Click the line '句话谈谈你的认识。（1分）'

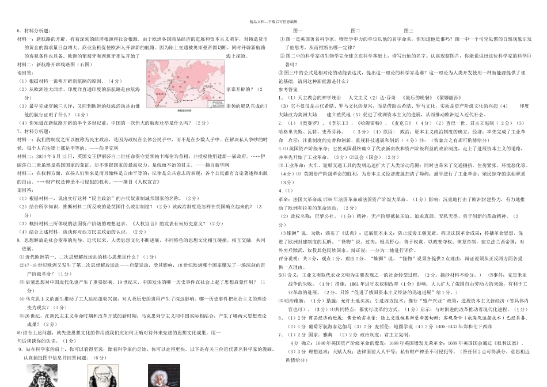click(x=46, y=341)
